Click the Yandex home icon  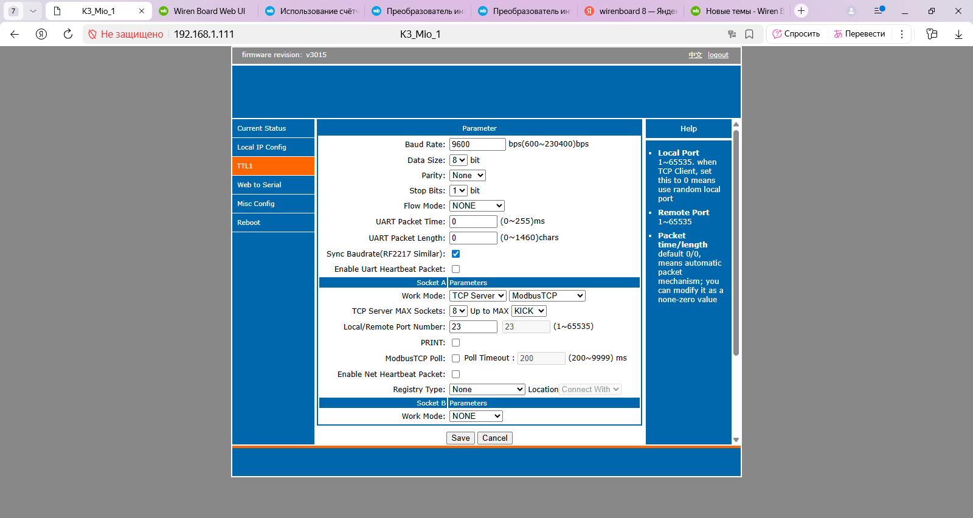coord(41,34)
